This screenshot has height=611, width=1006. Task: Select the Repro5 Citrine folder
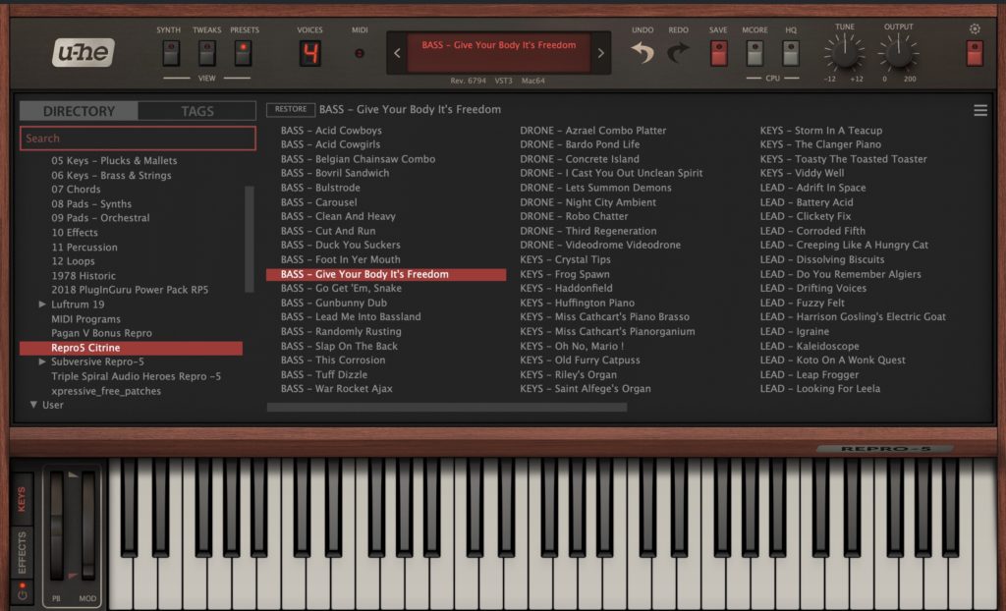point(132,348)
